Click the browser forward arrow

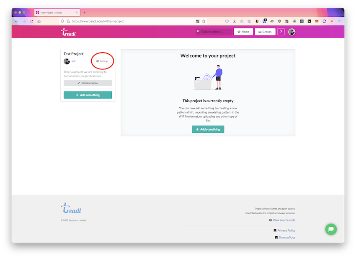tap(24, 21)
